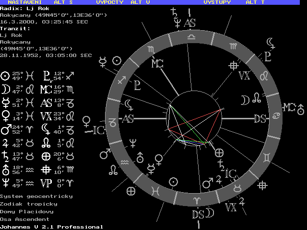This screenshot has width=307, height=230.
Task: Click the 'System geocentricky' setting text
Action: [x=36, y=196]
